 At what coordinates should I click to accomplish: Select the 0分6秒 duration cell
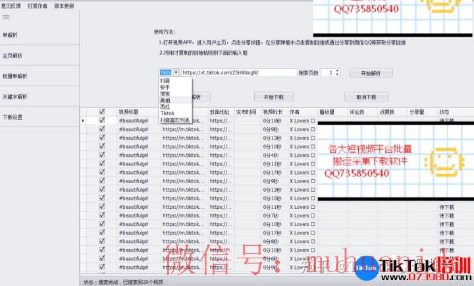(275, 259)
